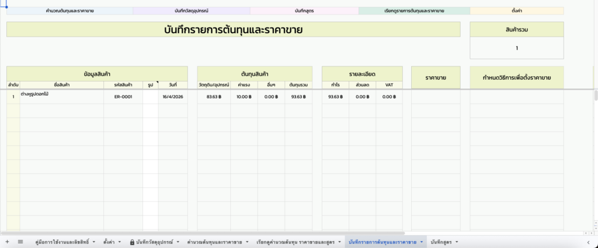This screenshot has width=598, height=248.
Task: Select the ต่างหูรูปดอกไม้ product name cell
Action: (x=62, y=97)
